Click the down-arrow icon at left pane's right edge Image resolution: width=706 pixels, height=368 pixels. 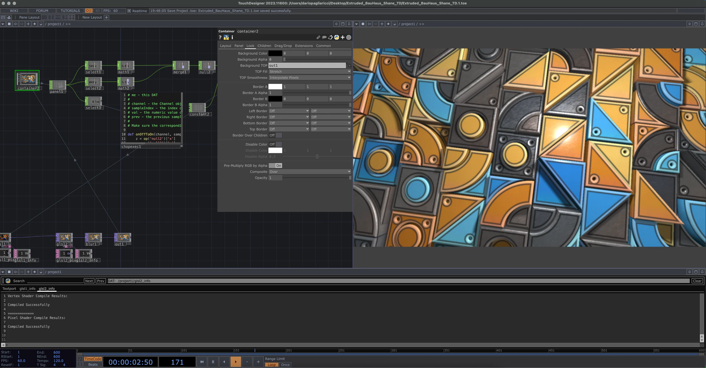349,24
